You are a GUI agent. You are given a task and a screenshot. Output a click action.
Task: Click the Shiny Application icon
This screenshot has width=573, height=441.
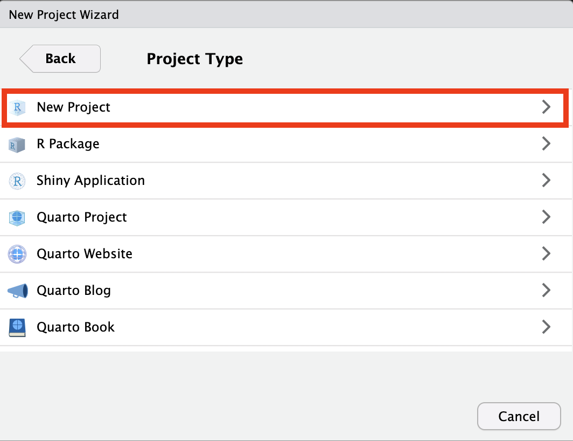coord(17,181)
